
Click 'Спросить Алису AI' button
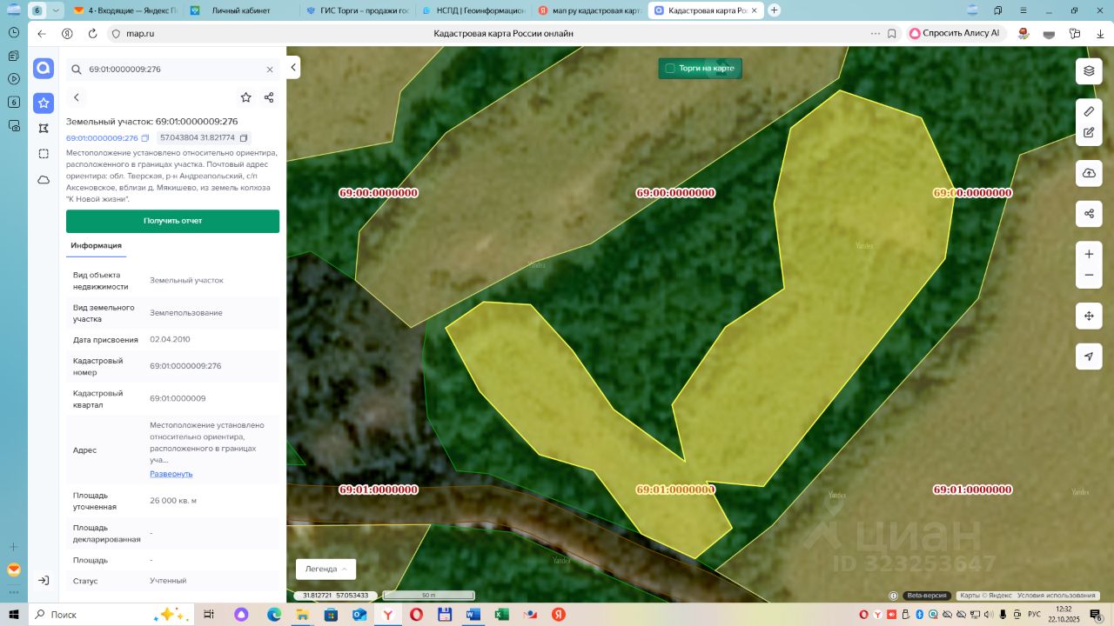tap(954, 33)
